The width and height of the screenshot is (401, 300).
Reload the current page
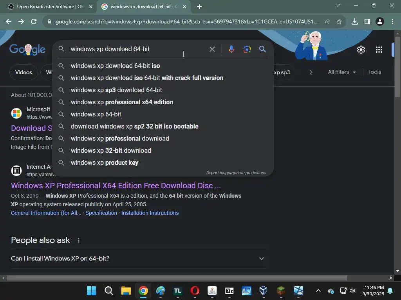coord(34,22)
